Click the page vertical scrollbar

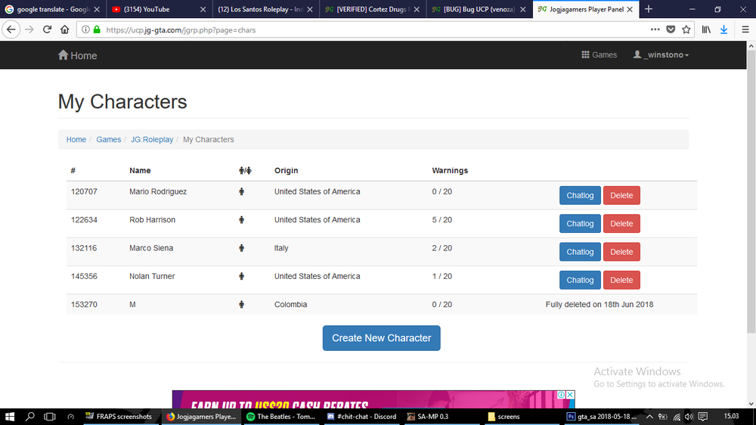(751, 191)
